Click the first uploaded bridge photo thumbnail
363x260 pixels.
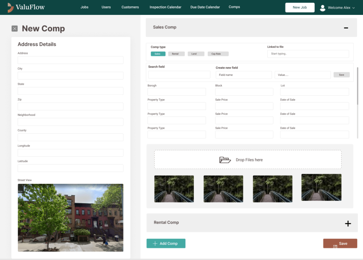click(174, 189)
